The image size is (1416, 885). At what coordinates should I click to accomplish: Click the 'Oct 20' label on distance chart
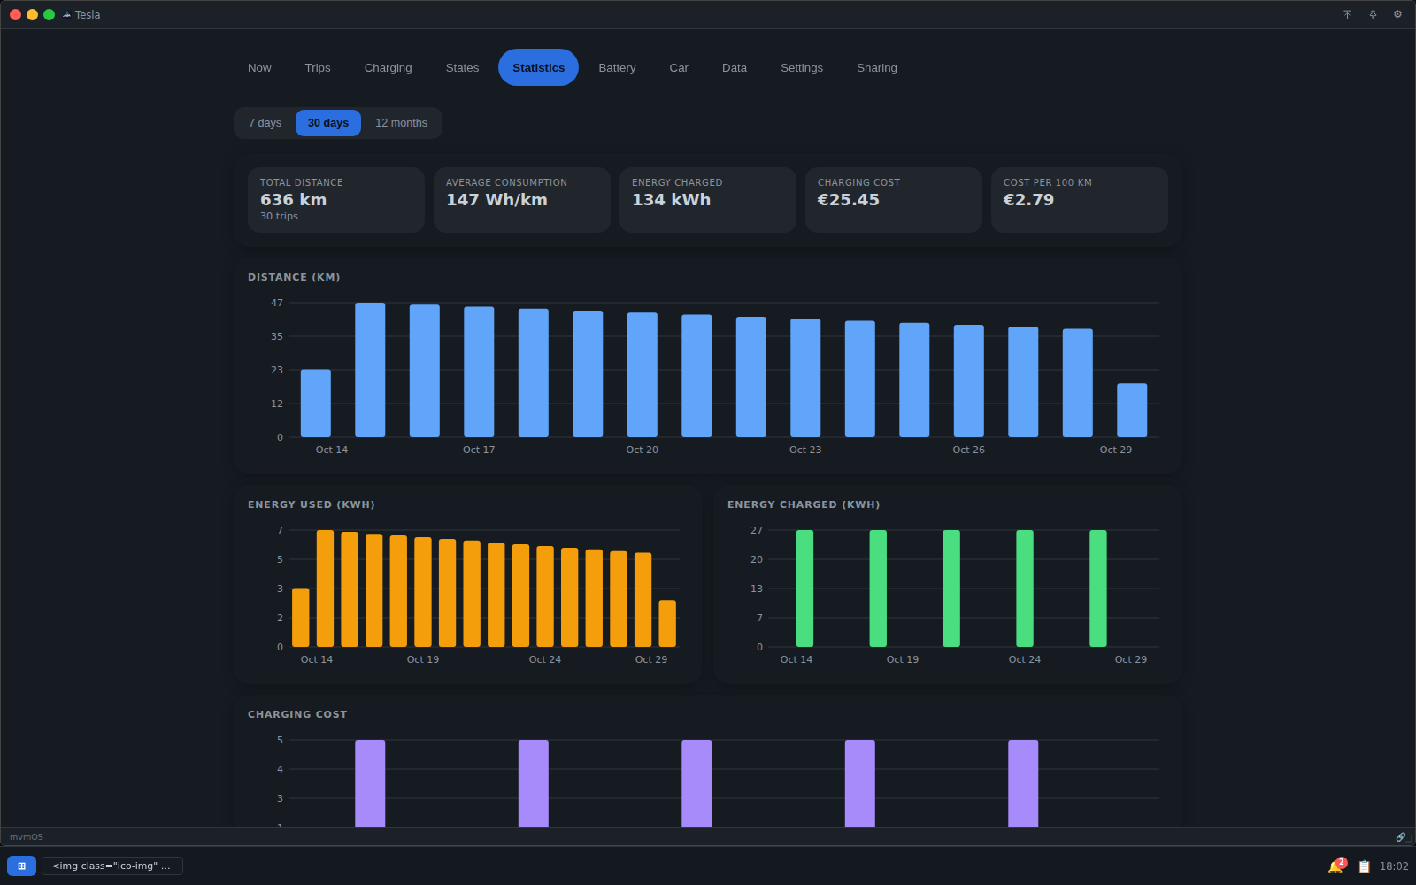pos(642,450)
